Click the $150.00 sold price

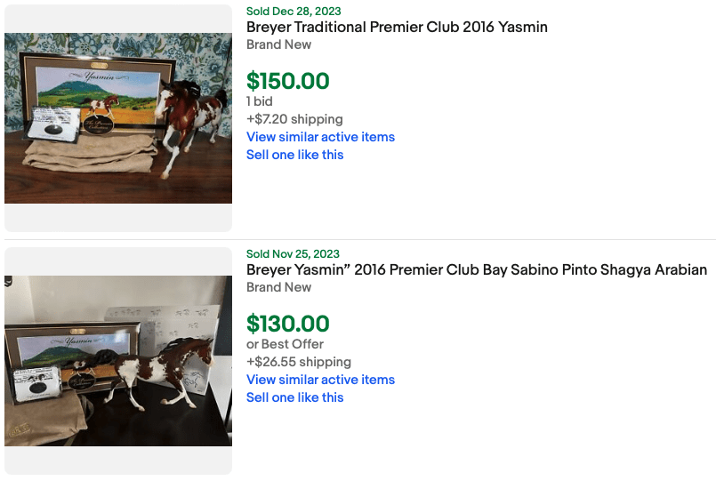(x=288, y=81)
